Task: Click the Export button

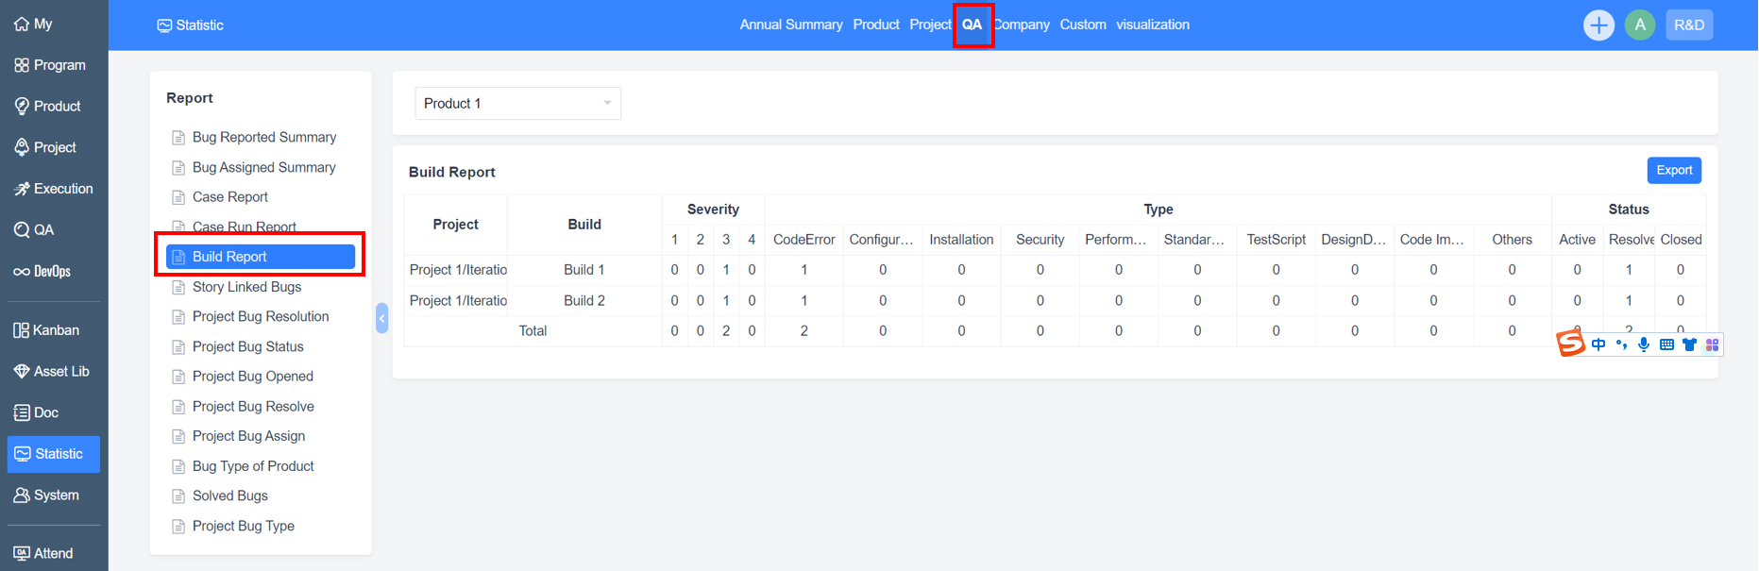Action: tap(1673, 171)
